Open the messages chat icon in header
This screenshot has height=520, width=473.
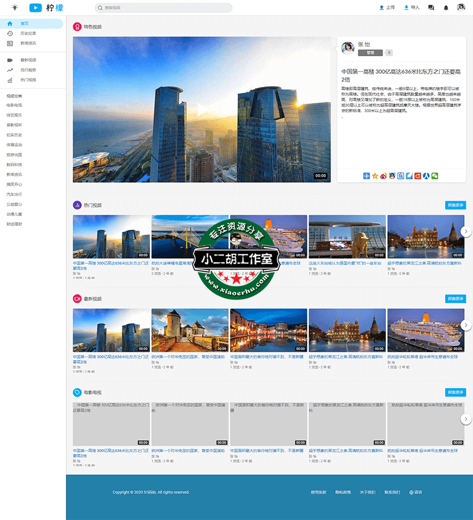[431, 8]
